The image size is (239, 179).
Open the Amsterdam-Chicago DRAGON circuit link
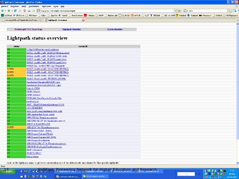coord(43,82)
